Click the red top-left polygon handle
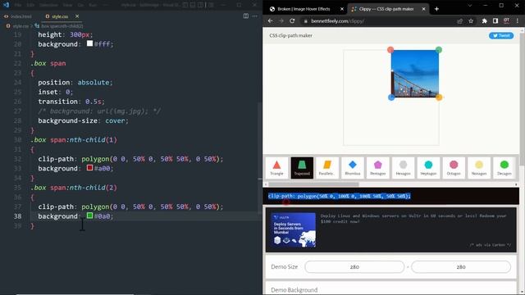 point(390,50)
